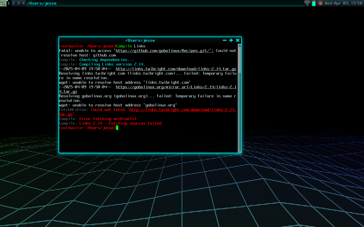Click the text 'Error fetching archive(s).'
This screenshot has height=227, width=364.
tap(109, 119)
